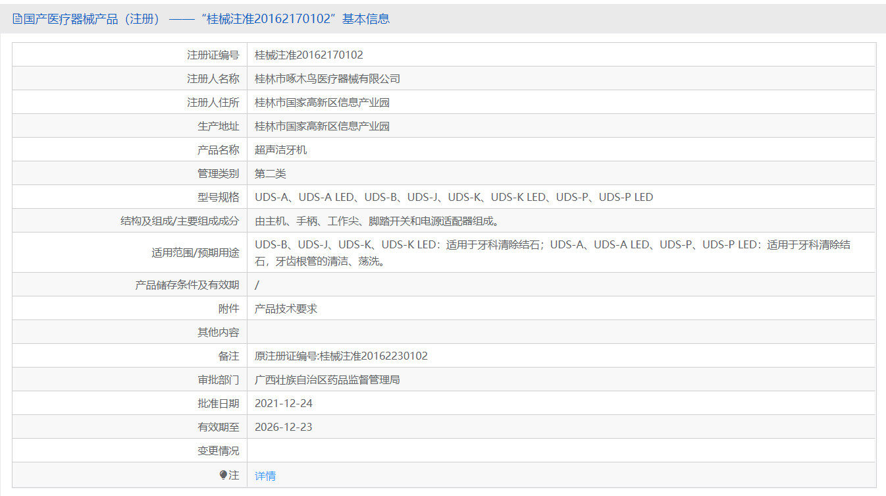The width and height of the screenshot is (886, 496).
Task: Select the intended use text starting UDS-B、UDS-J
Action: (x=552, y=253)
